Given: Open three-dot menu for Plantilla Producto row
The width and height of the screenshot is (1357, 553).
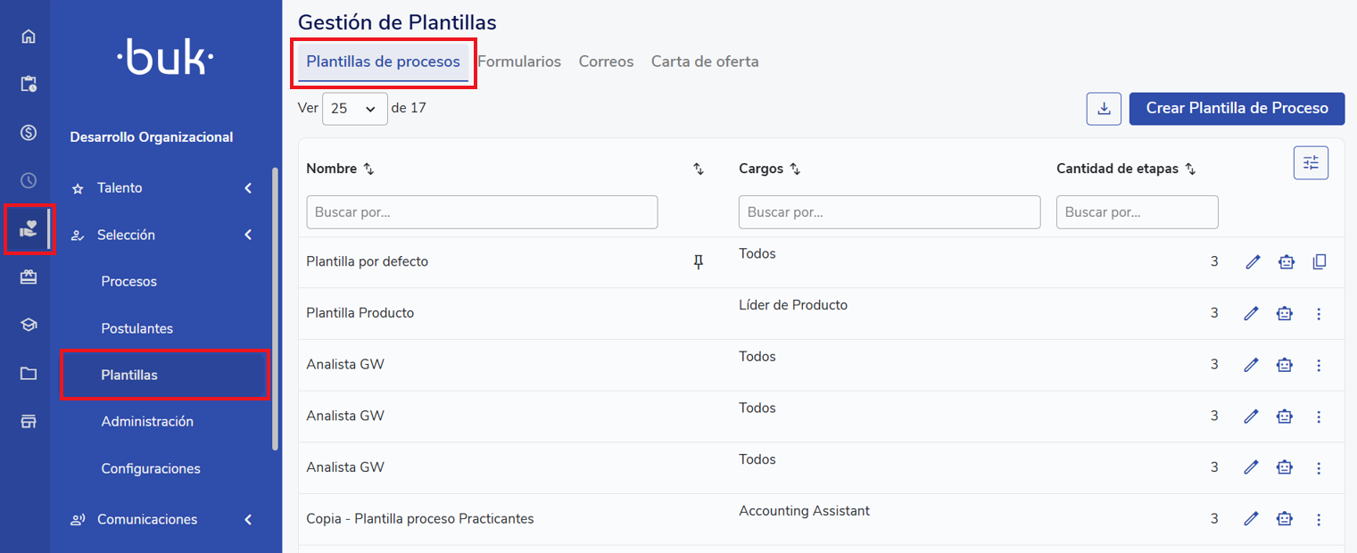Looking at the screenshot, I should click(x=1320, y=314).
